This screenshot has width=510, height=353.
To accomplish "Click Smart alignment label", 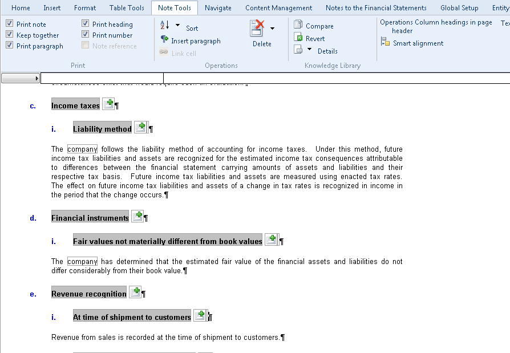I will 418,43.
